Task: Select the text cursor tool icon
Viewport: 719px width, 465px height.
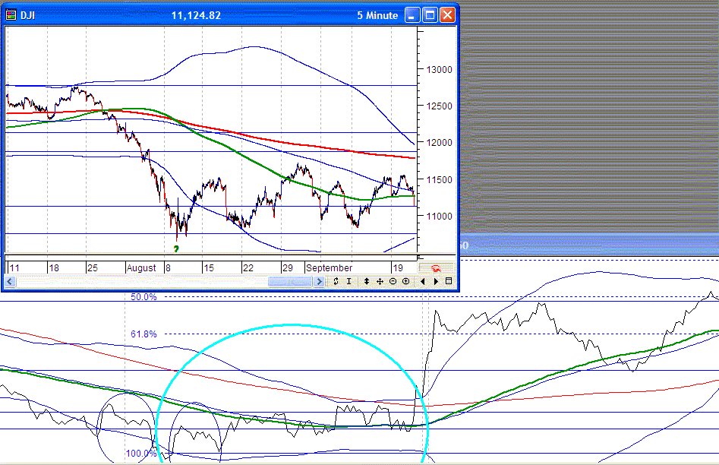Action: 349,281
